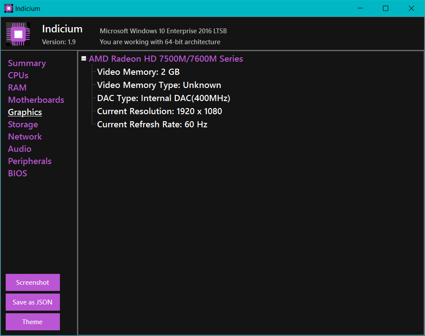Click the Screenshot button

[x=33, y=282]
